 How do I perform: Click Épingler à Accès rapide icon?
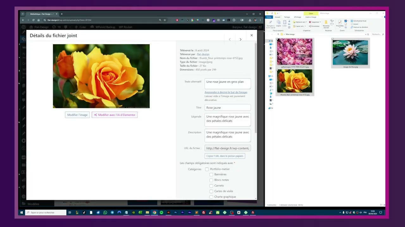(271, 24)
